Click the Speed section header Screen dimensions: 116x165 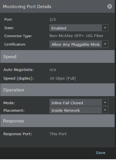[58, 56]
